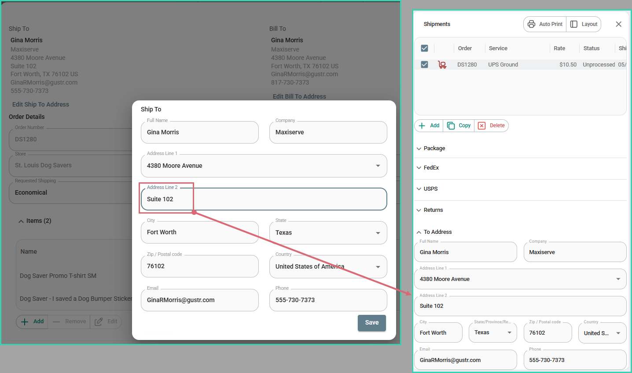Uncheck the DS1280 shipment row checkbox

[x=424, y=65]
